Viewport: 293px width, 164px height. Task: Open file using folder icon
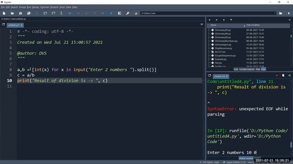12,13
